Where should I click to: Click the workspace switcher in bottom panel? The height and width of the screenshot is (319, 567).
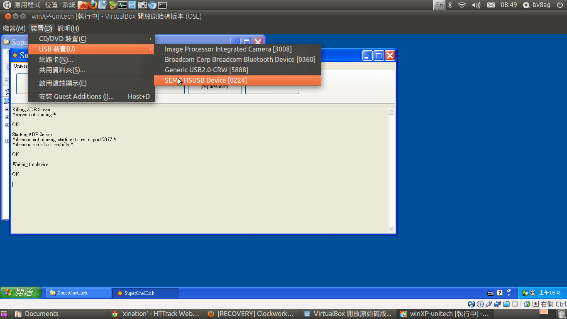[x=548, y=314]
